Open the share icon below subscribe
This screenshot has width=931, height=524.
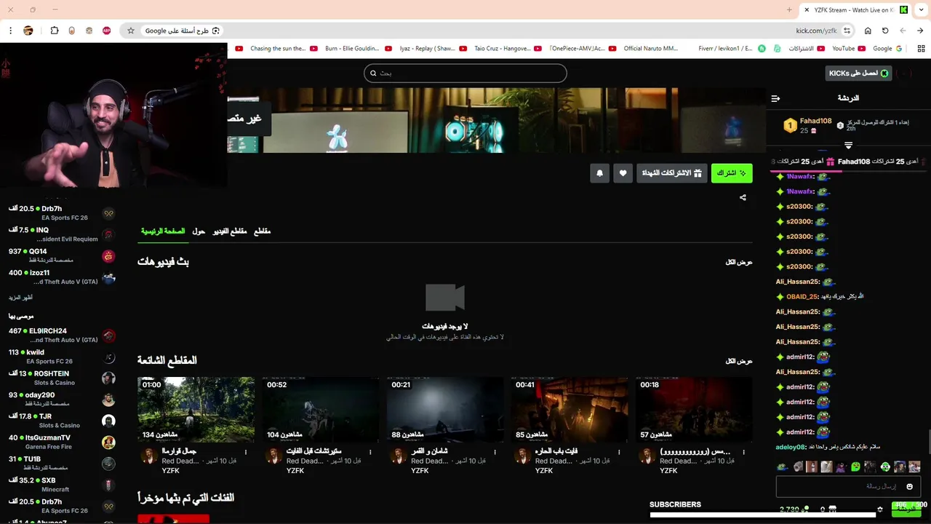[x=743, y=197]
